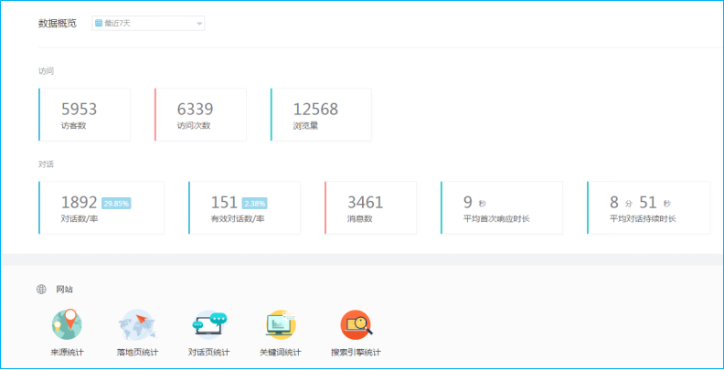Open the 对话页统计 chat bubble icon
This screenshot has height=370, width=724.
tap(209, 325)
